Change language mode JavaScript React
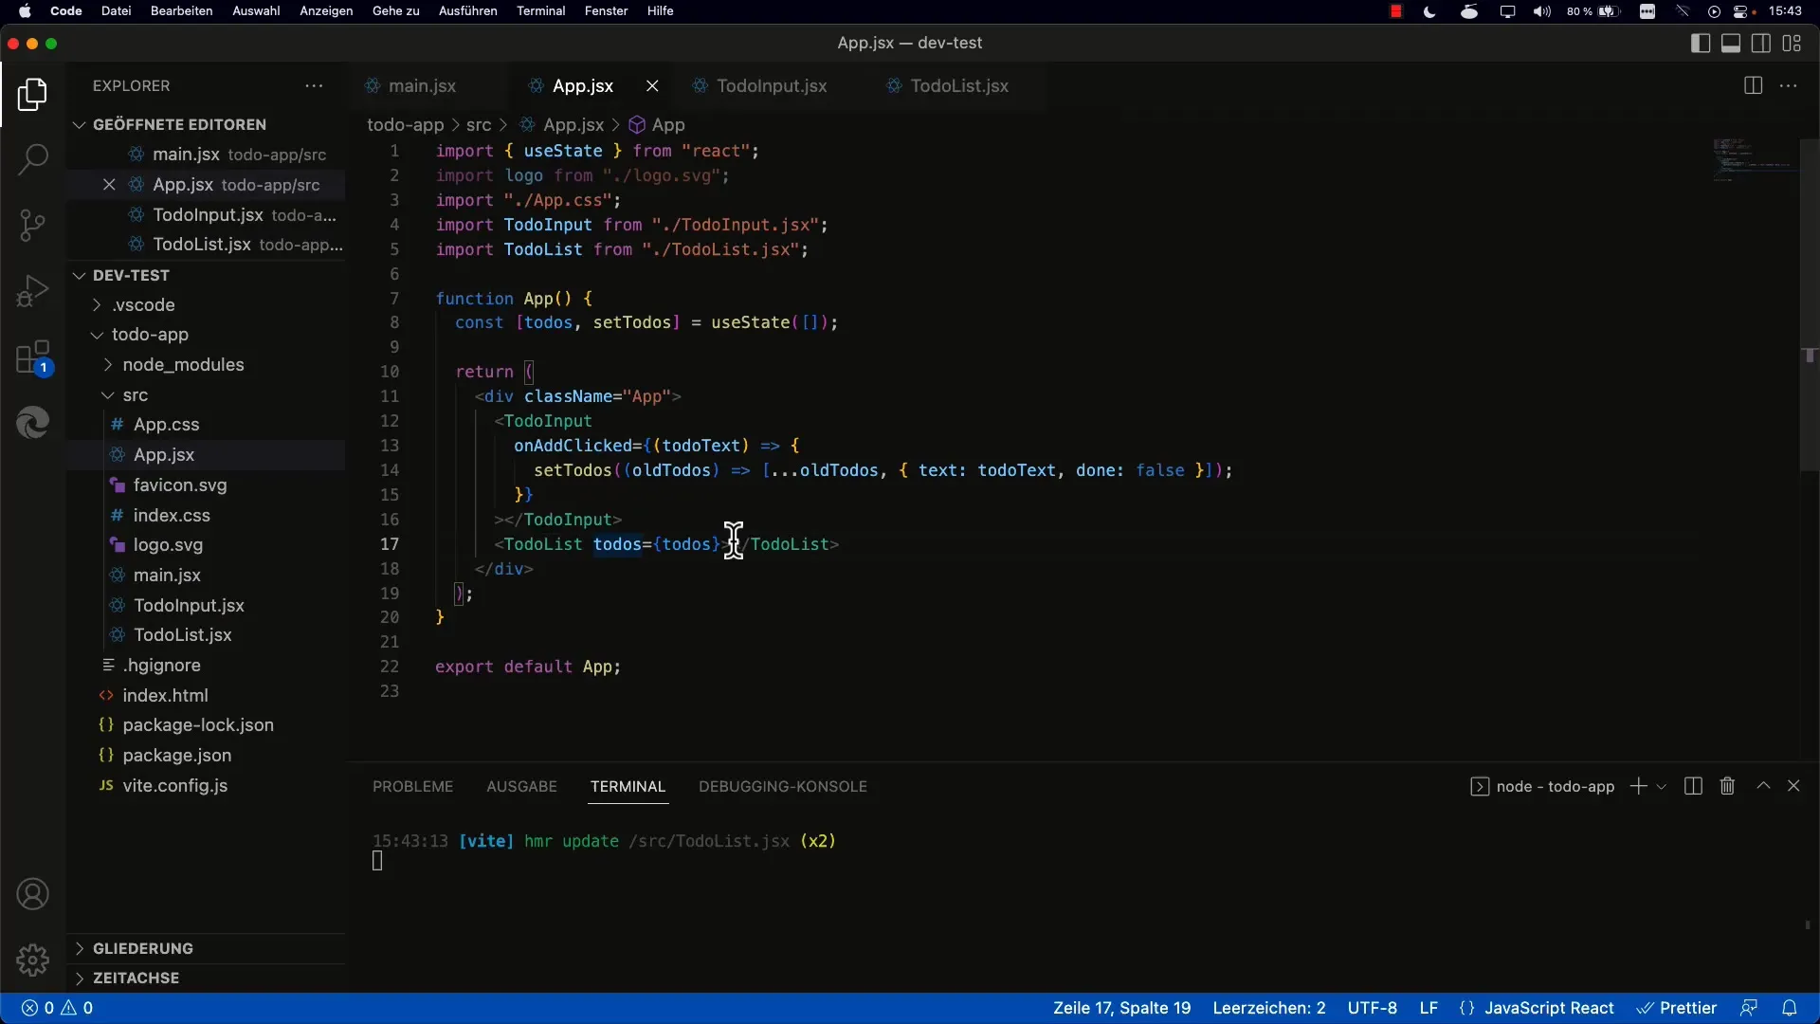The width and height of the screenshot is (1820, 1024). 1549,1008
